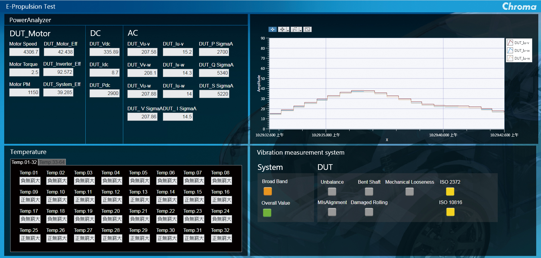Click the DUT_Vdc value 335.89

coord(105,52)
